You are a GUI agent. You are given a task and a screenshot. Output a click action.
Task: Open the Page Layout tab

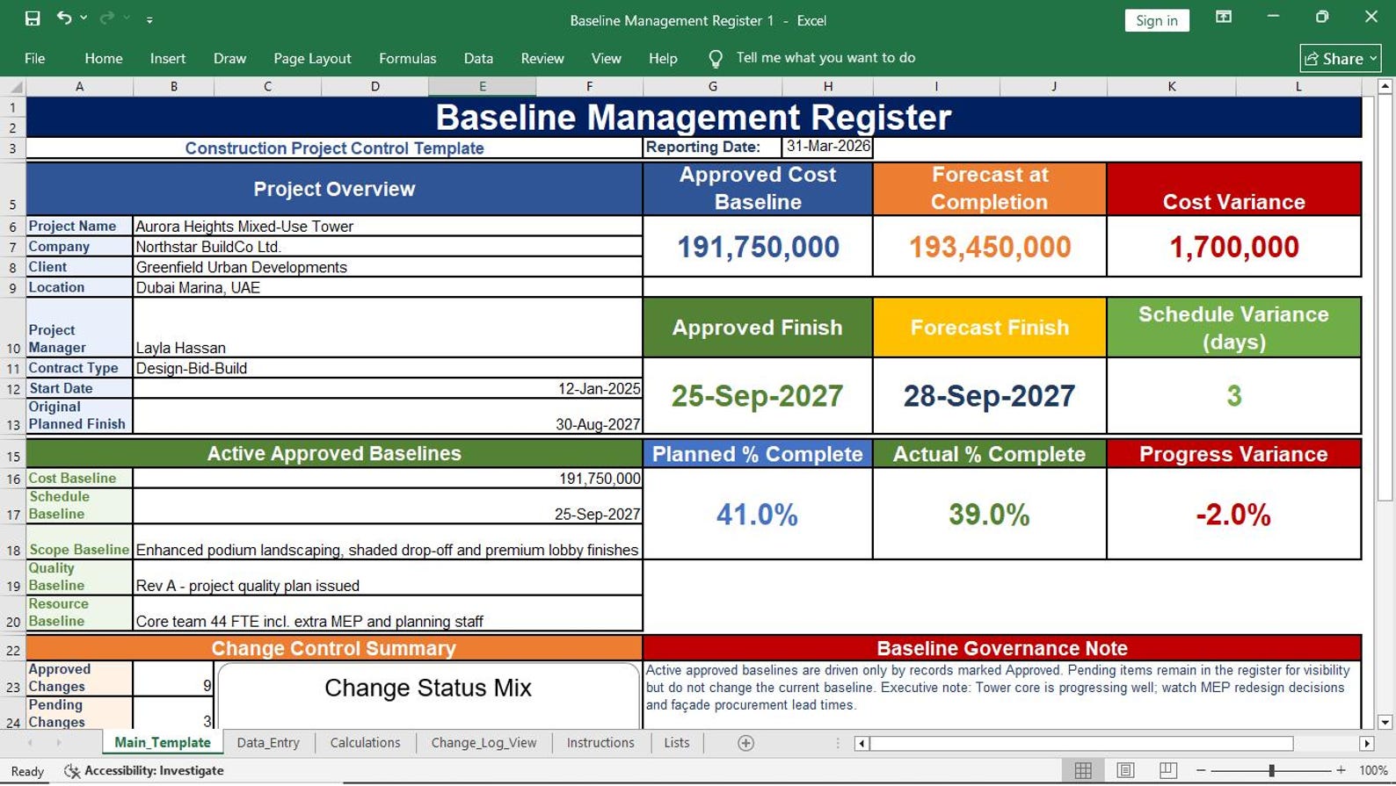tap(312, 58)
